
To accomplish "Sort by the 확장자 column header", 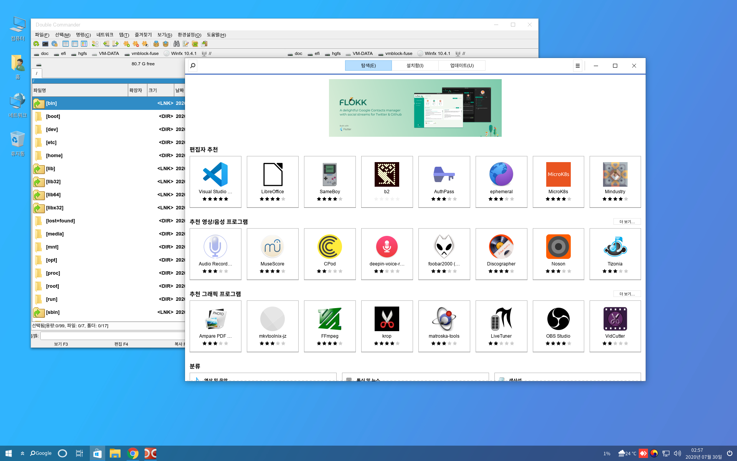I will pyautogui.click(x=137, y=90).
